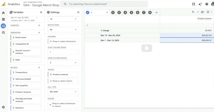Viewport: 214px width, 112px height.
Task: Click the Google Analytics logo
Action: click(x=4, y=4)
